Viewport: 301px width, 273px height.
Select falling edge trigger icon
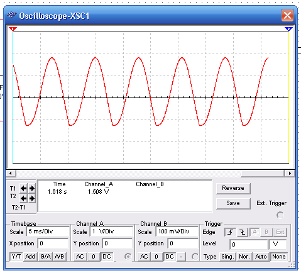pos(243,232)
